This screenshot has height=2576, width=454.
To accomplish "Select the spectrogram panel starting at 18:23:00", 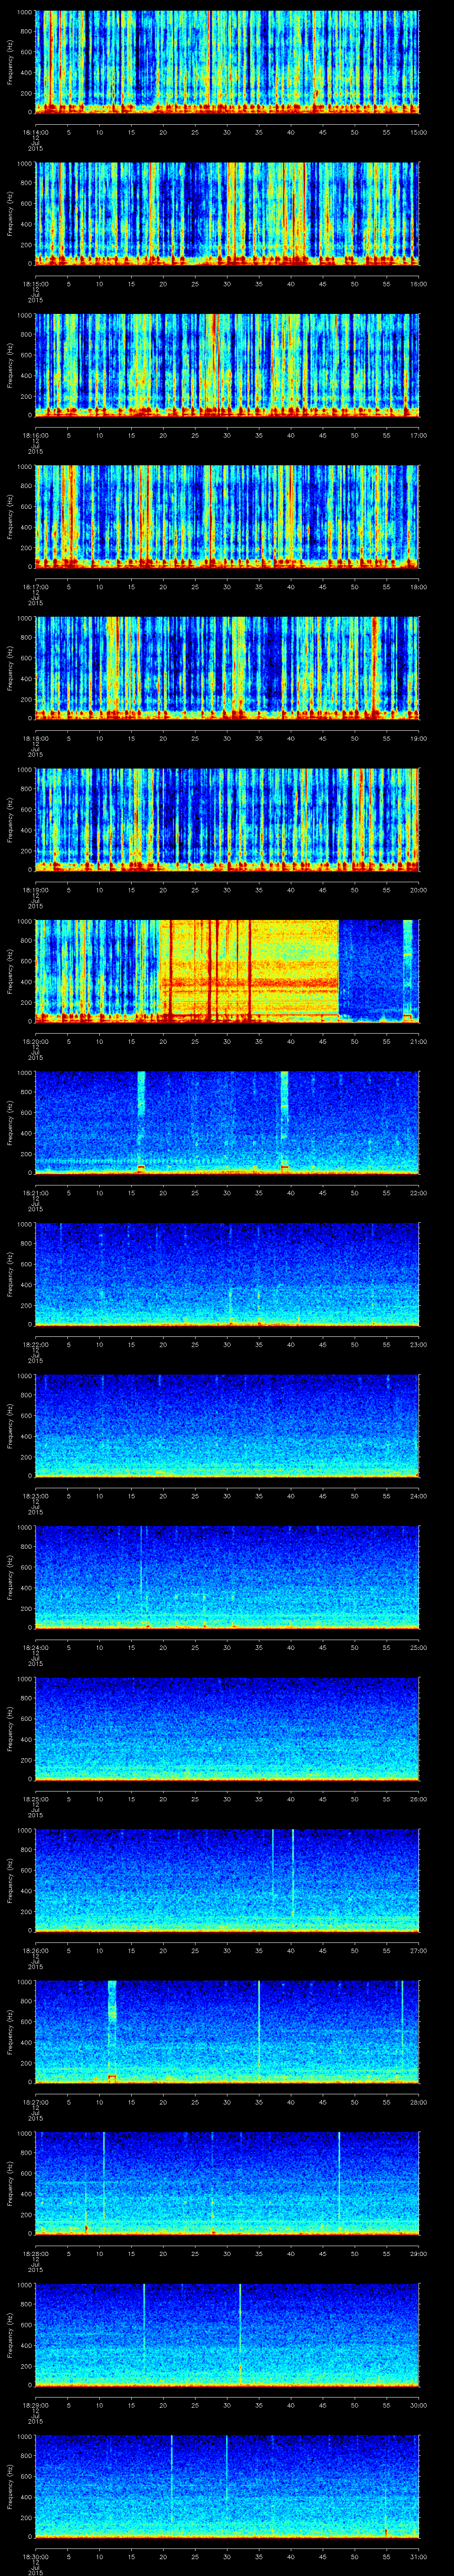I will [x=227, y=1425].
